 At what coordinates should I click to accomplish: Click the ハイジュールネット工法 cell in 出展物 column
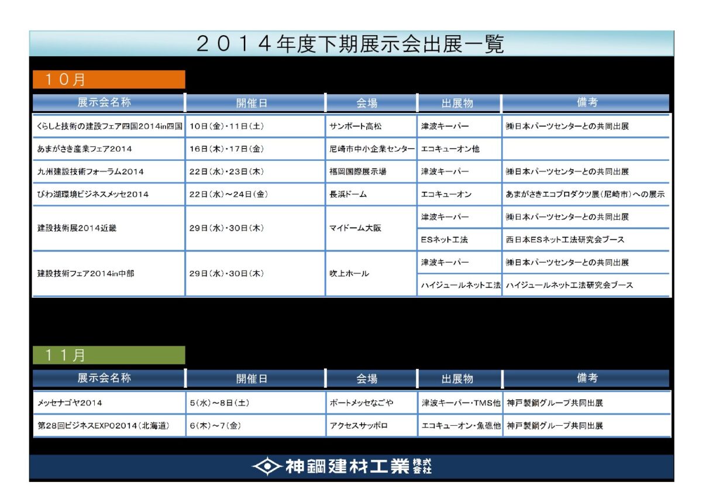[x=461, y=285]
